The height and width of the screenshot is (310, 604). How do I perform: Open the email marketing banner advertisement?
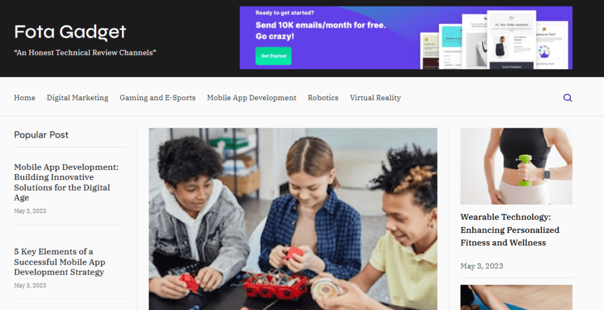406,38
